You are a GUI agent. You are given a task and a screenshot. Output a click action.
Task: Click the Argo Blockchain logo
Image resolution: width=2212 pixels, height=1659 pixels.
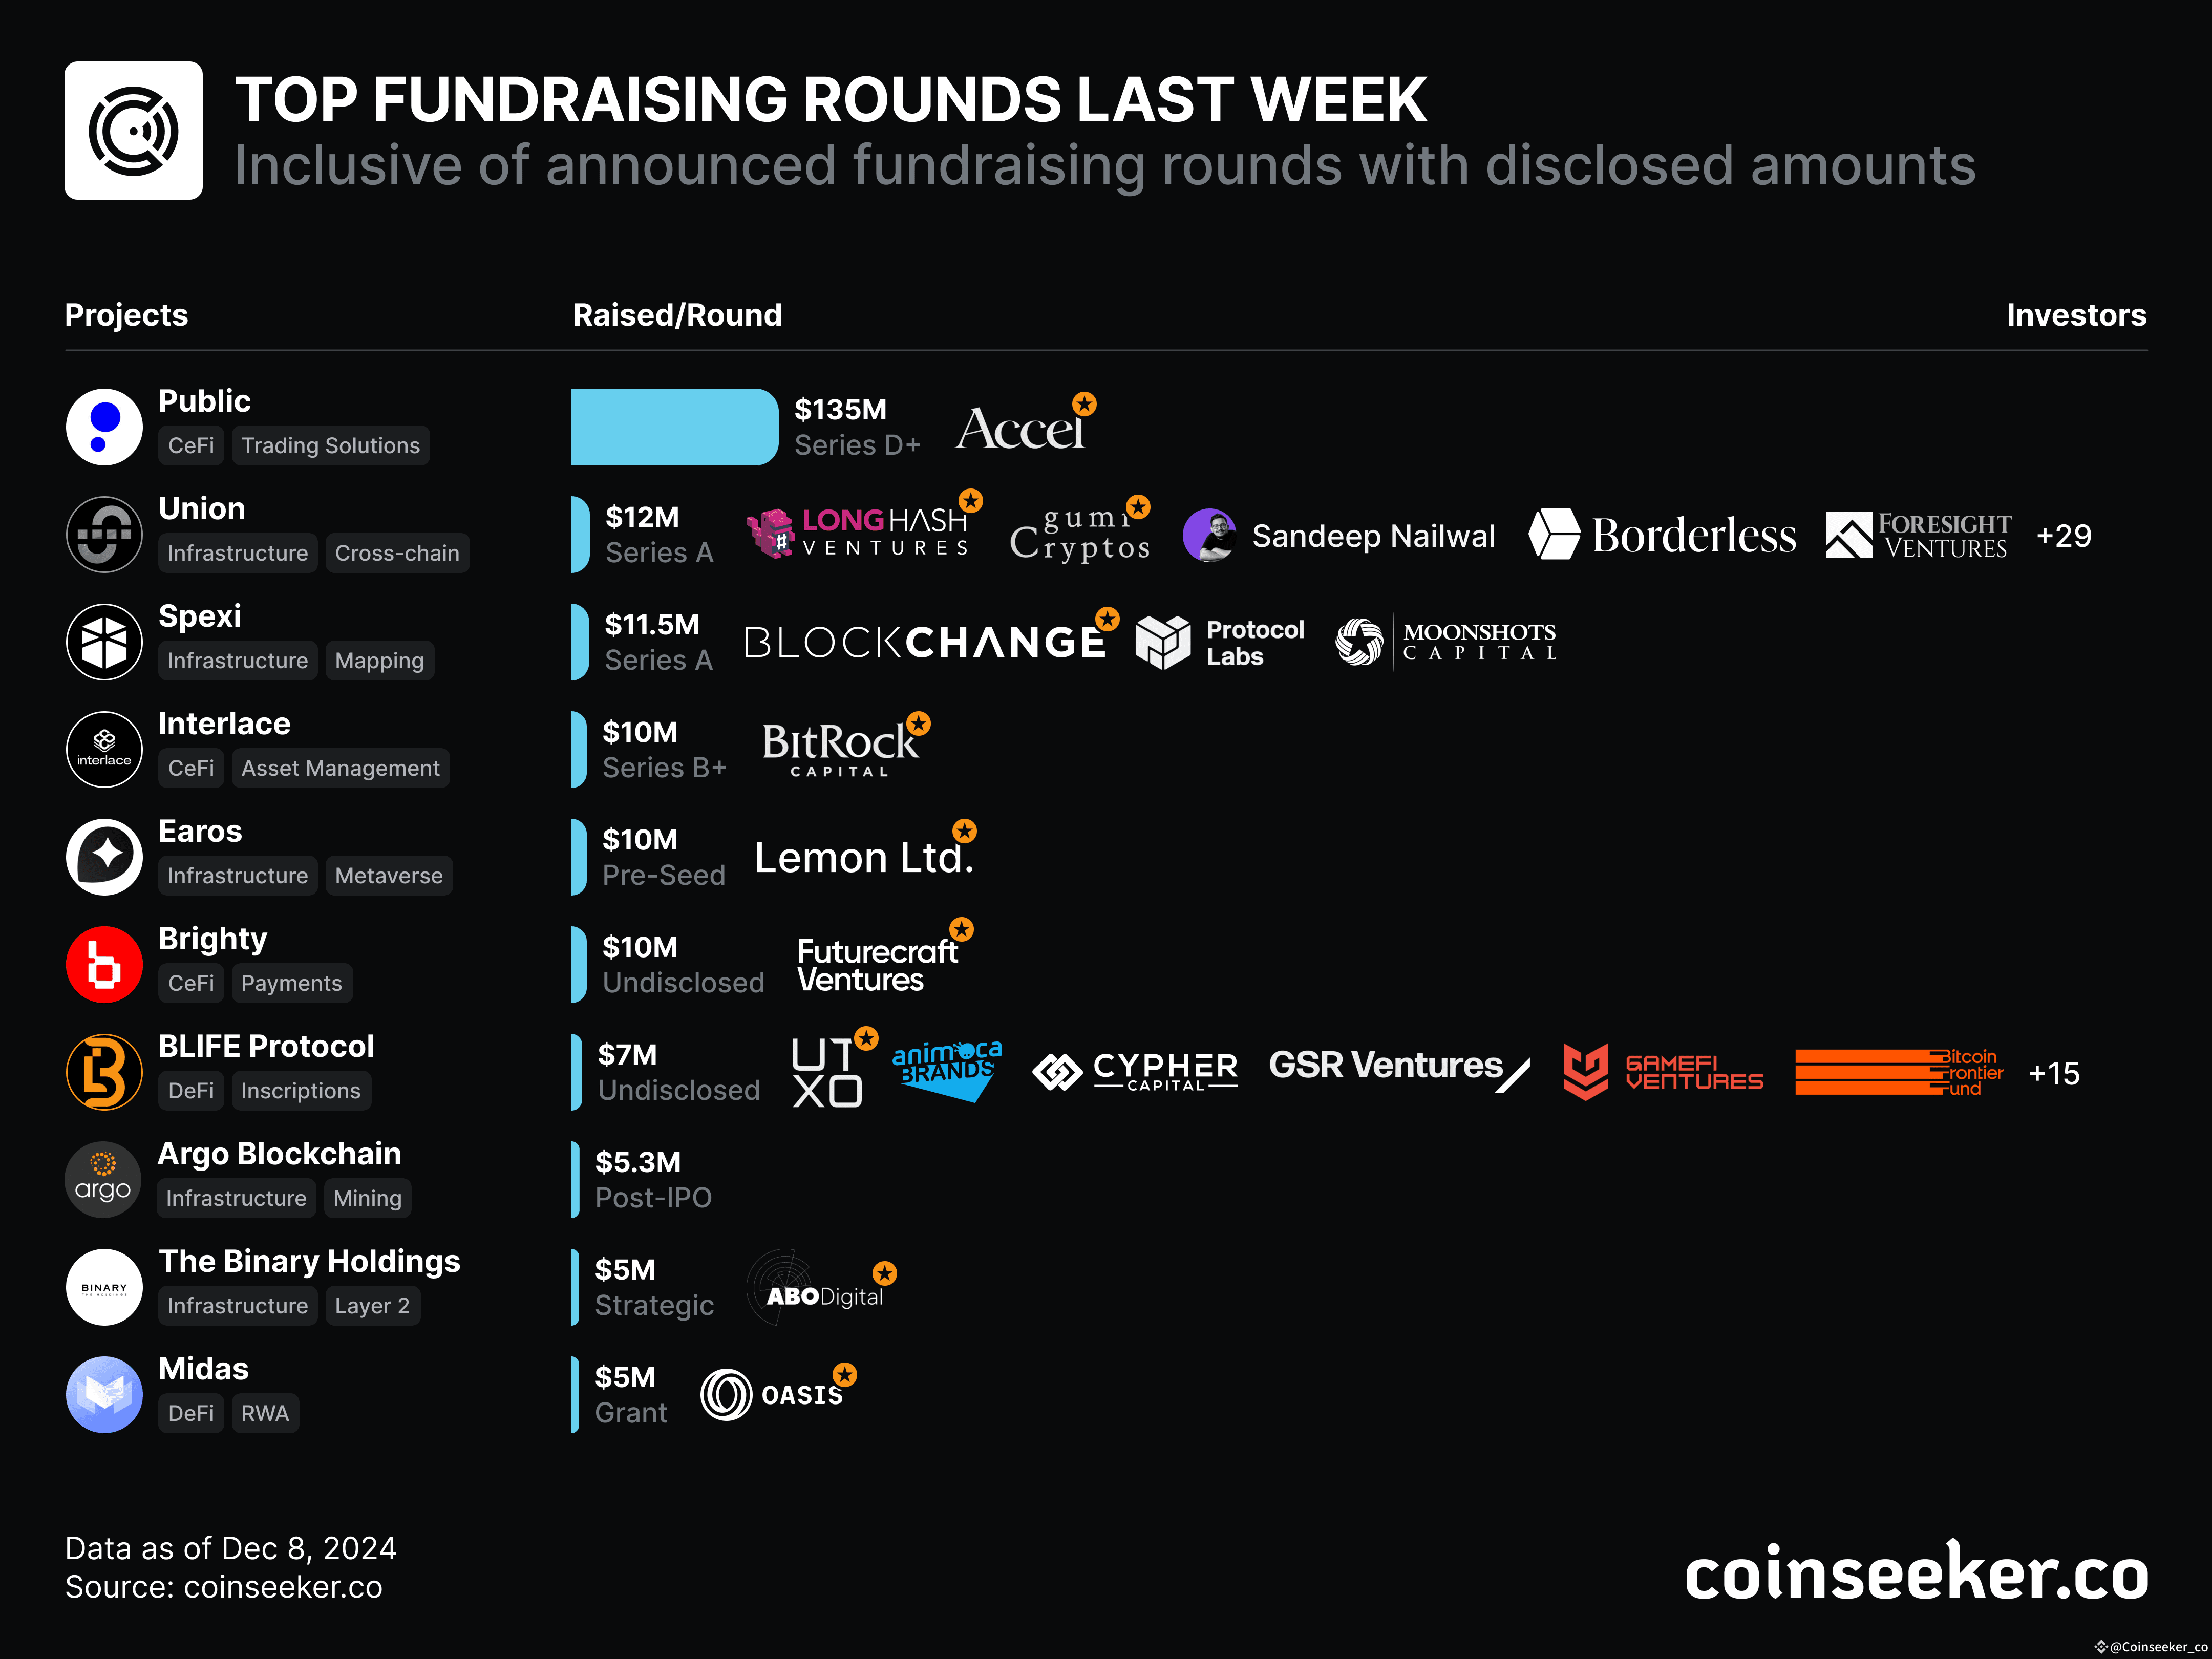104,1179
